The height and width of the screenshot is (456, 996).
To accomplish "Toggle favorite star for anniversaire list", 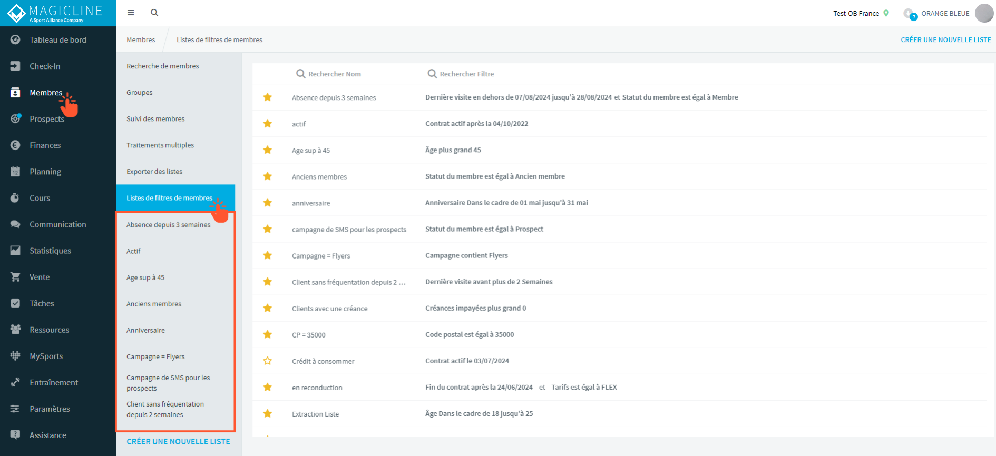I will tap(268, 202).
